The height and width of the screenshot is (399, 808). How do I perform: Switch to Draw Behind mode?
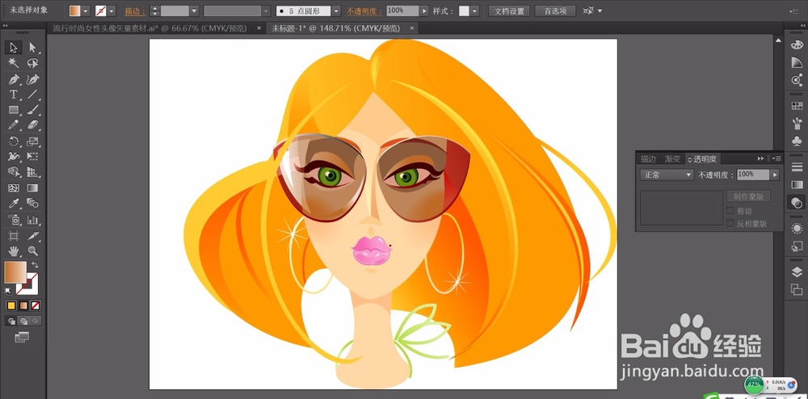click(x=23, y=321)
